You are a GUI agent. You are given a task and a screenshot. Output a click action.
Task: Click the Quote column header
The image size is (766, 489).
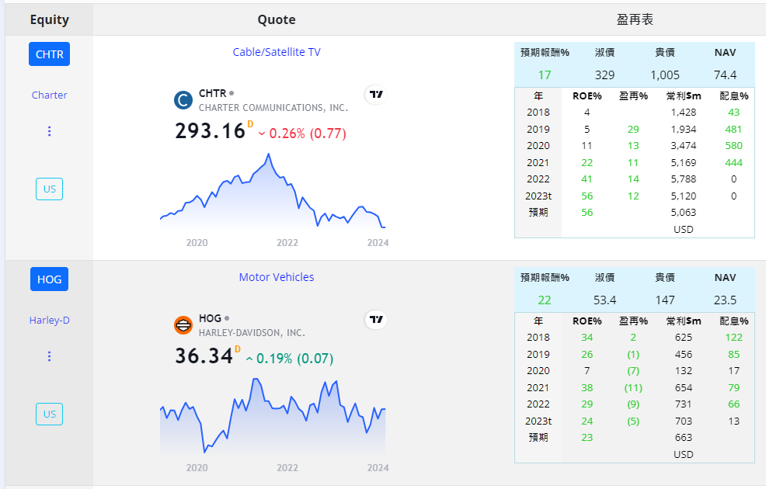pos(277,19)
